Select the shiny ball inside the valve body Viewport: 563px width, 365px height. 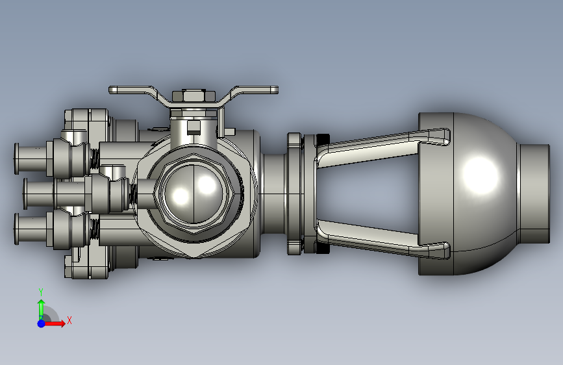tap(194, 194)
